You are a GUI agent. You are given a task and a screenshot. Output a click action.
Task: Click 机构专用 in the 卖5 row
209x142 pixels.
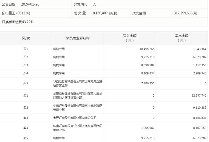[59, 138]
